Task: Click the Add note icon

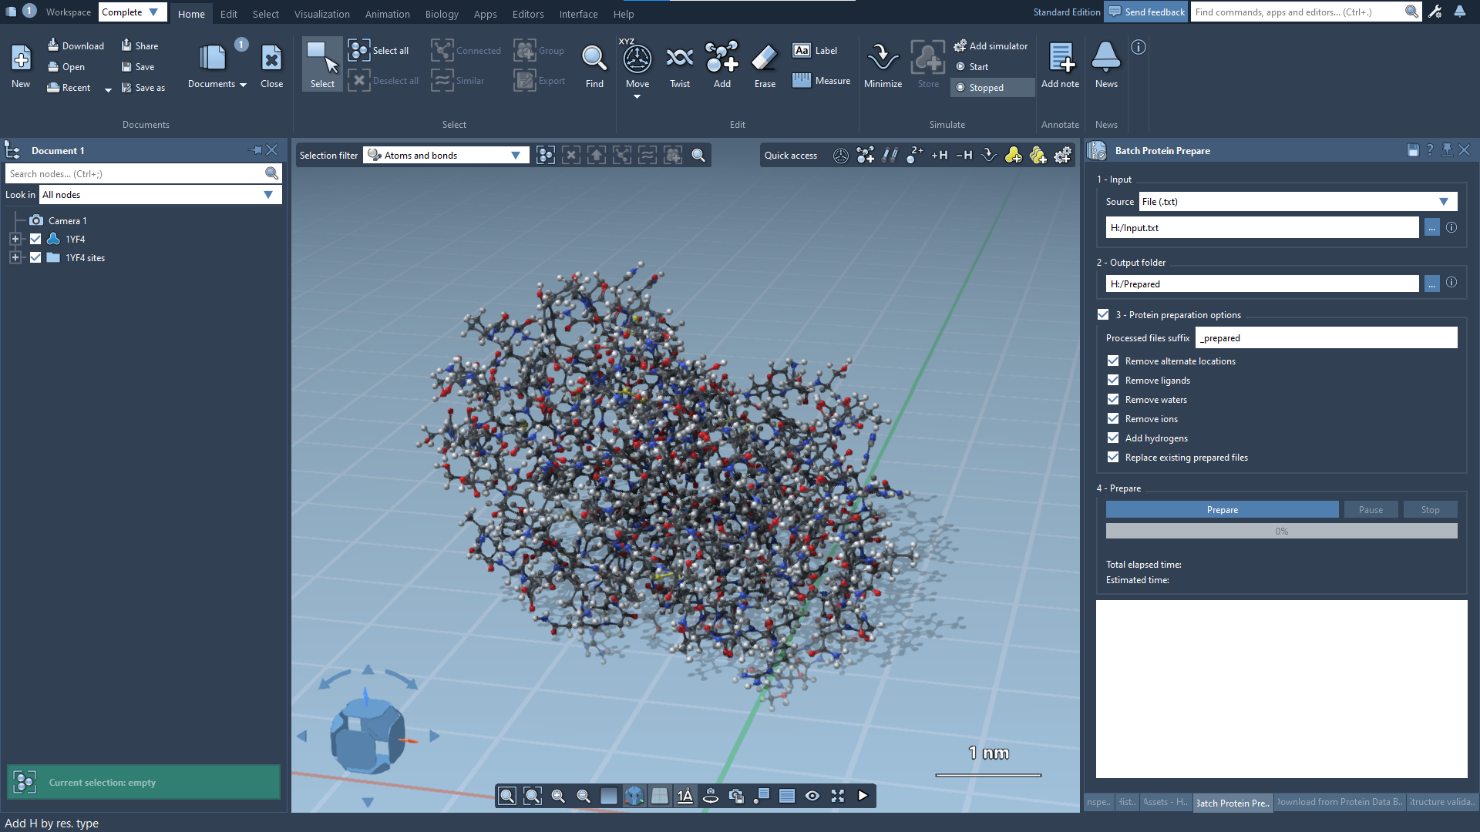Action: [1060, 60]
